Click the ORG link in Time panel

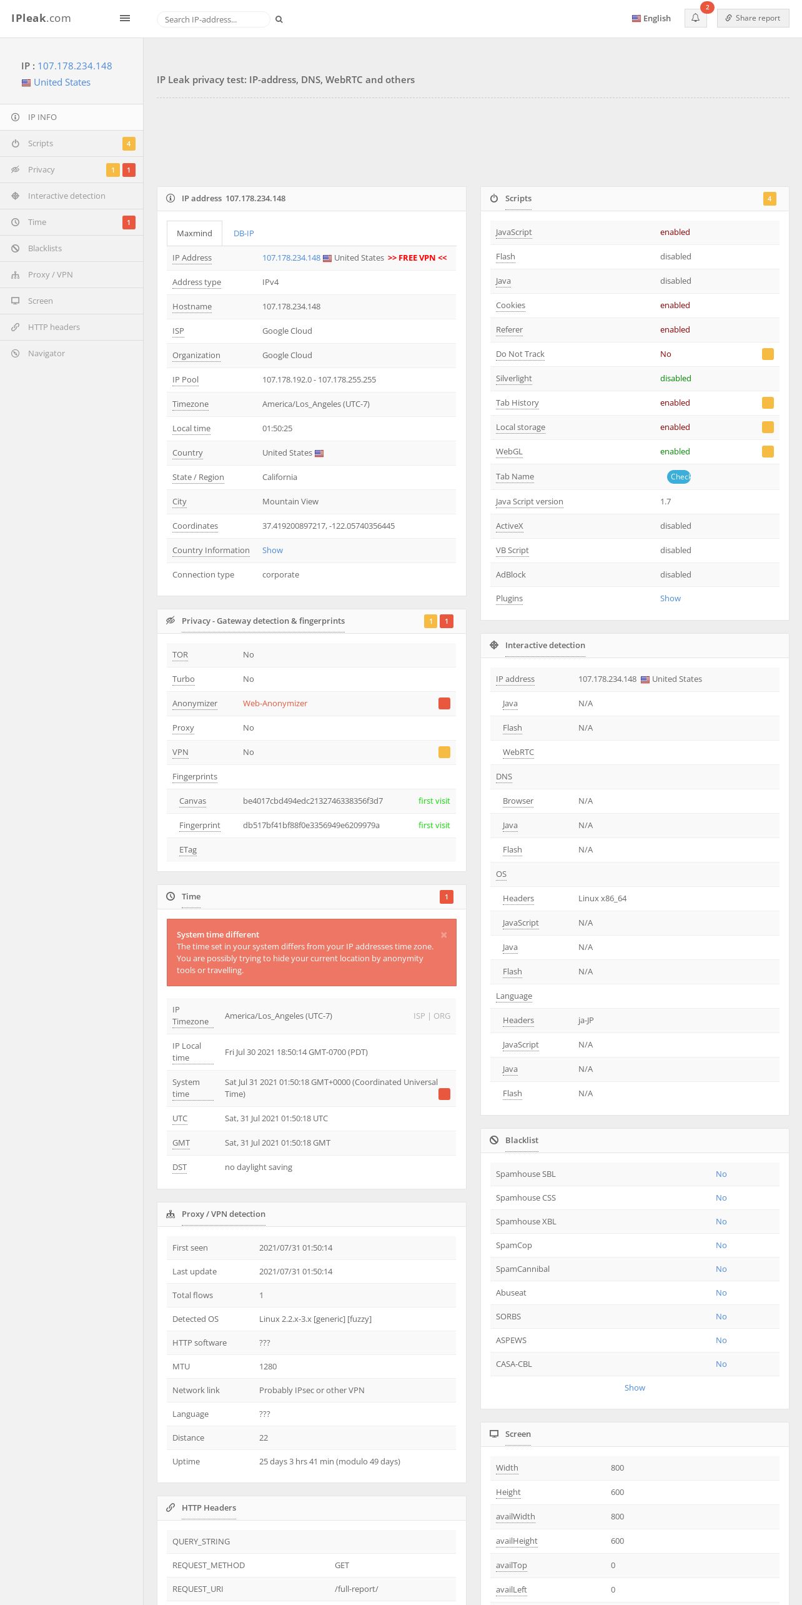[x=442, y=1016]
